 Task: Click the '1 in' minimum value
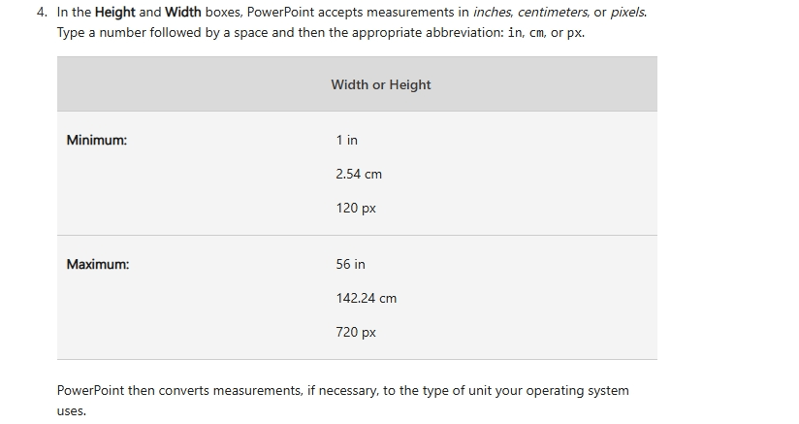[x=346, y=140]
